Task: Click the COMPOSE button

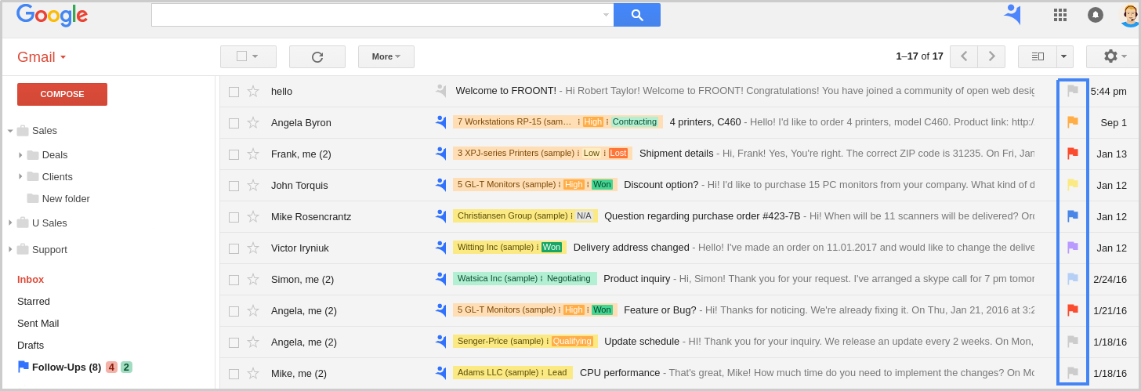Action: point(62,94)
